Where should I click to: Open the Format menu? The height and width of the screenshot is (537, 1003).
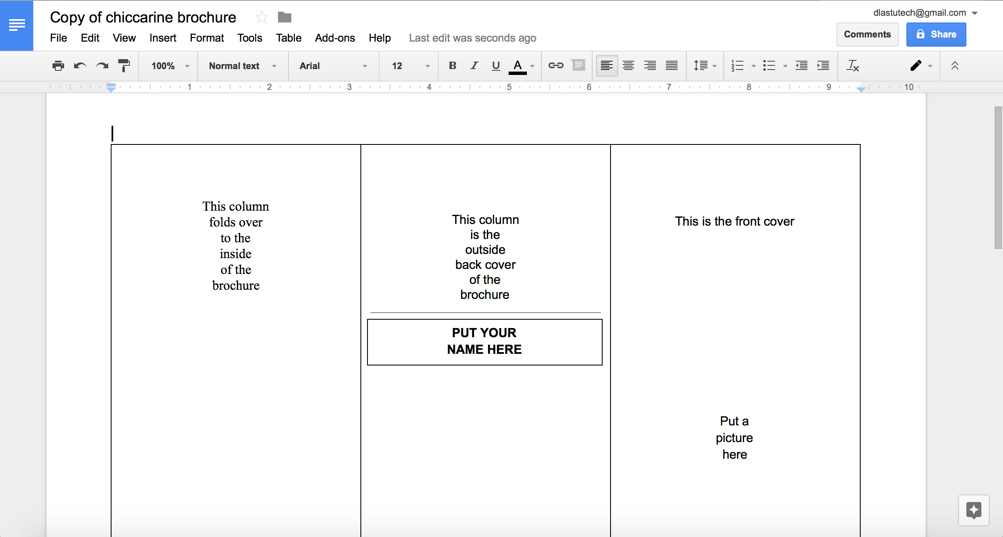point(207,38)
